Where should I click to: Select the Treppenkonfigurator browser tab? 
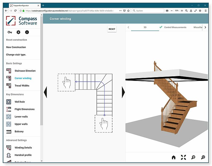point(25,5)
